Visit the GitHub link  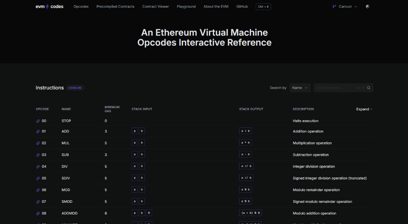pos(242,7)
